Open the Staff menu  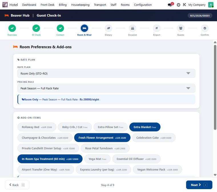[113, 5]
